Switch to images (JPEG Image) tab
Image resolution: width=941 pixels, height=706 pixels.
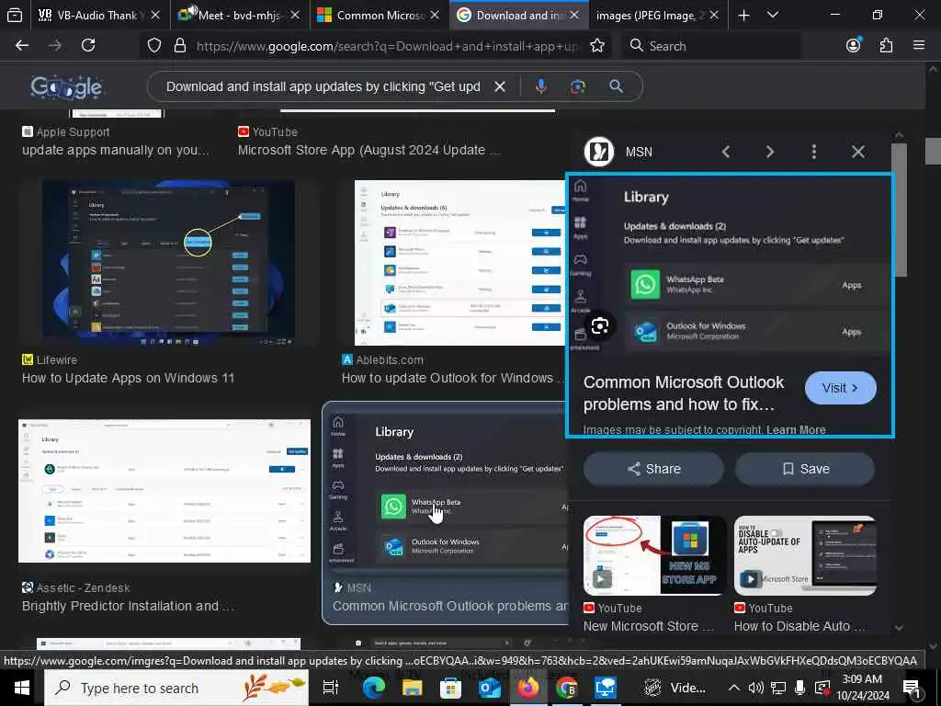658,16
